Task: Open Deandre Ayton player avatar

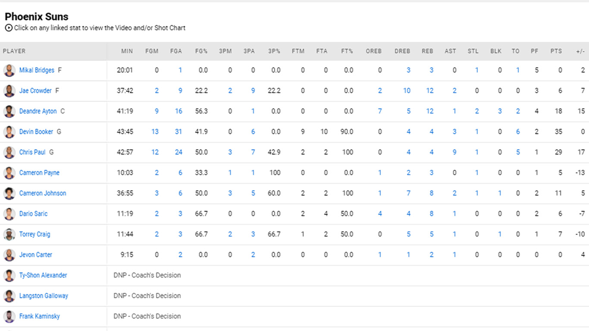Action: [x=9, y=111]
